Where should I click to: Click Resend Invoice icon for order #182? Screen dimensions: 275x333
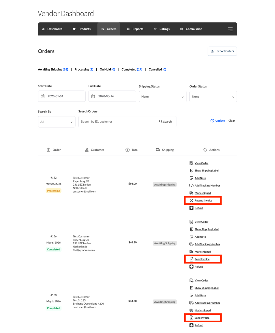191,200
